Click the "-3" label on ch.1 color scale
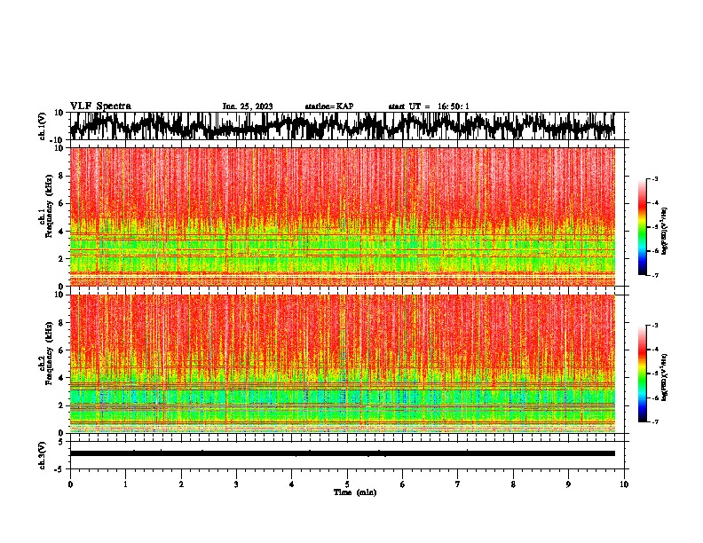 point(654,178)
